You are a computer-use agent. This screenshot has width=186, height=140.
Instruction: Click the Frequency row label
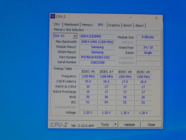point(69,76)
